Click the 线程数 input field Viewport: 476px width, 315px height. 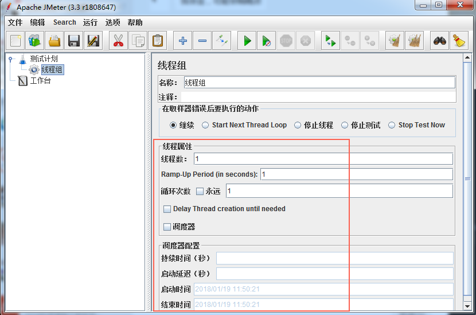(323, 159)
